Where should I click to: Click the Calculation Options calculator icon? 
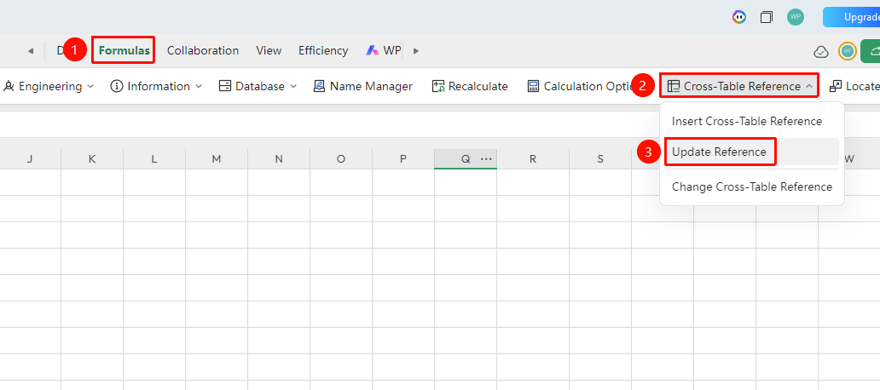click(533, 86)
